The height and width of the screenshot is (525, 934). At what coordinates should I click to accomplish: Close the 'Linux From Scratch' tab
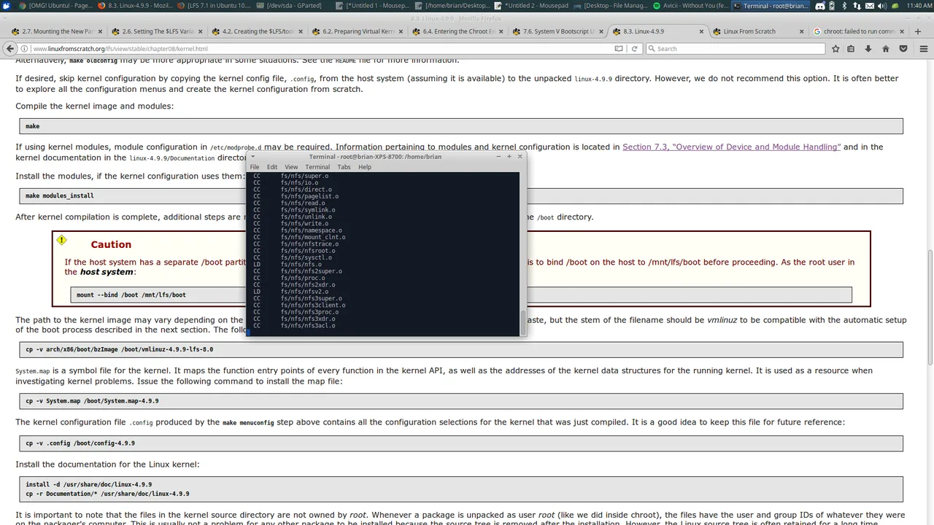(x=801, y=31)
